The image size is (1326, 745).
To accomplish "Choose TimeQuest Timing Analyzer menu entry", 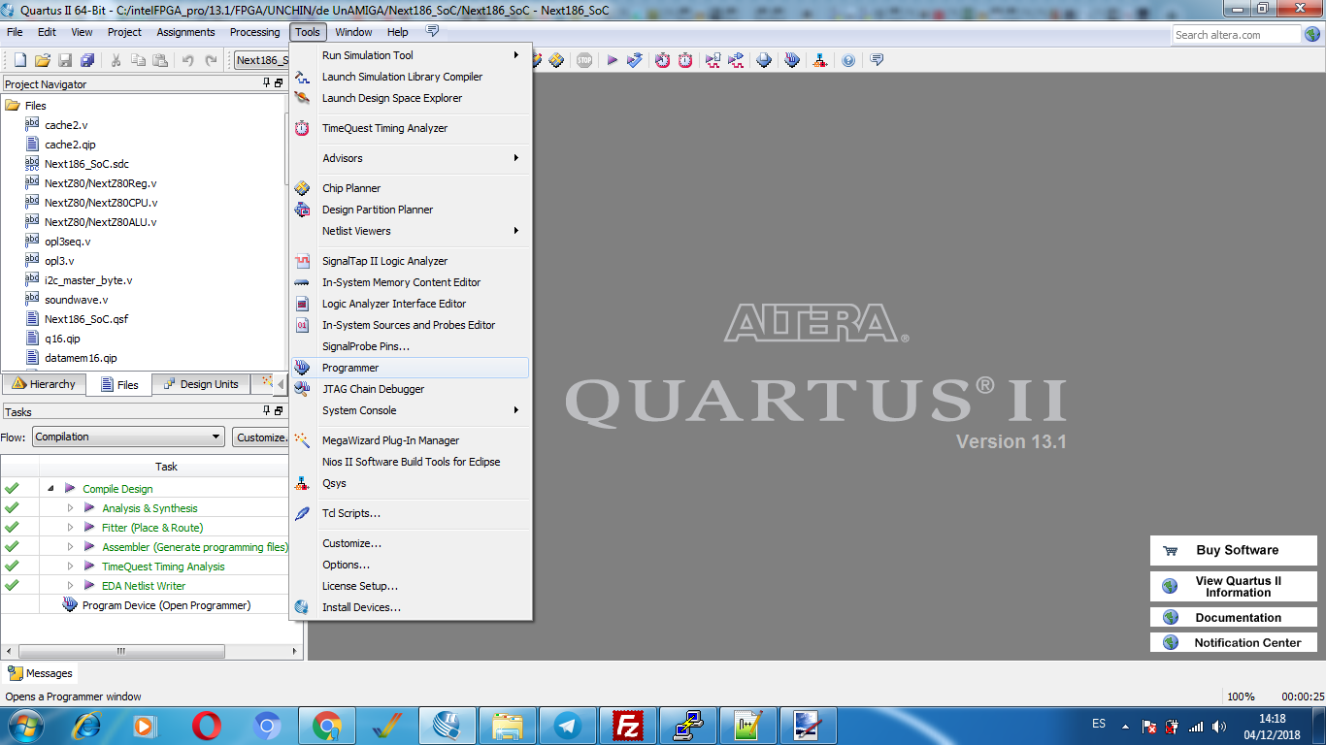I will coord(384,128).
